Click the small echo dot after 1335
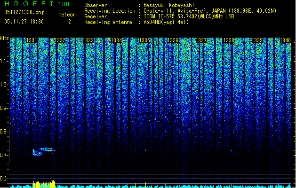This screenshot has height=188, width=296. (145, 150)
